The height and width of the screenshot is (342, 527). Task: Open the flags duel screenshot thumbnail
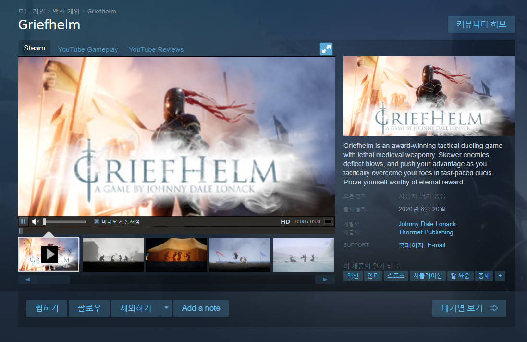(240, 255)
